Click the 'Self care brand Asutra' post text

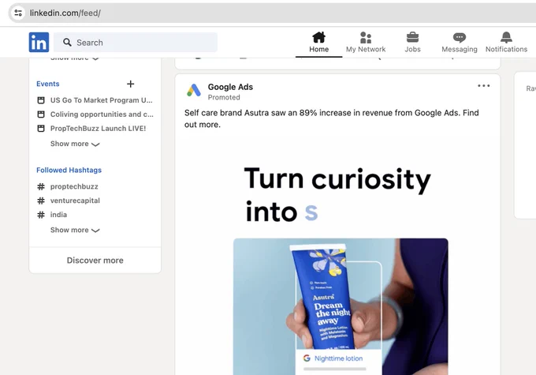[x=332, y=118]
